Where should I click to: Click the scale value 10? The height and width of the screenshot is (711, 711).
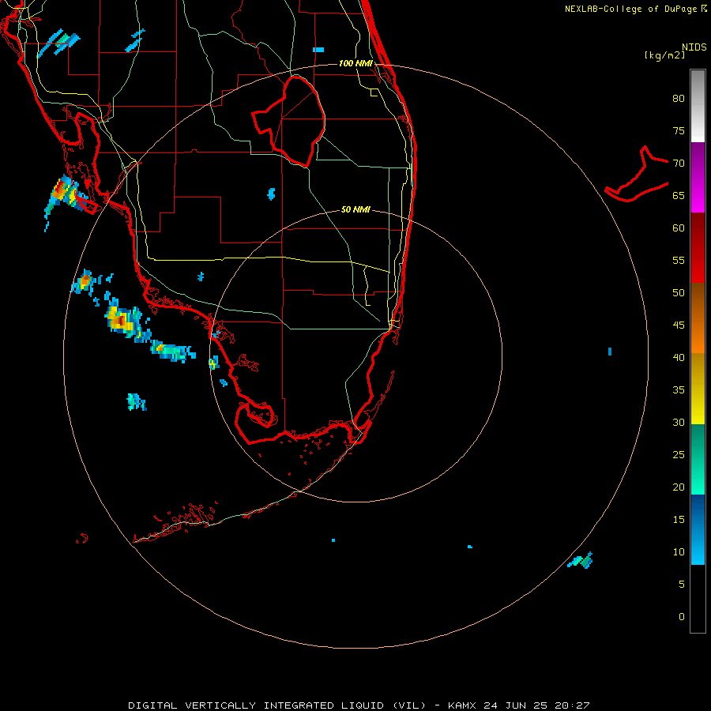coord(679,552)
